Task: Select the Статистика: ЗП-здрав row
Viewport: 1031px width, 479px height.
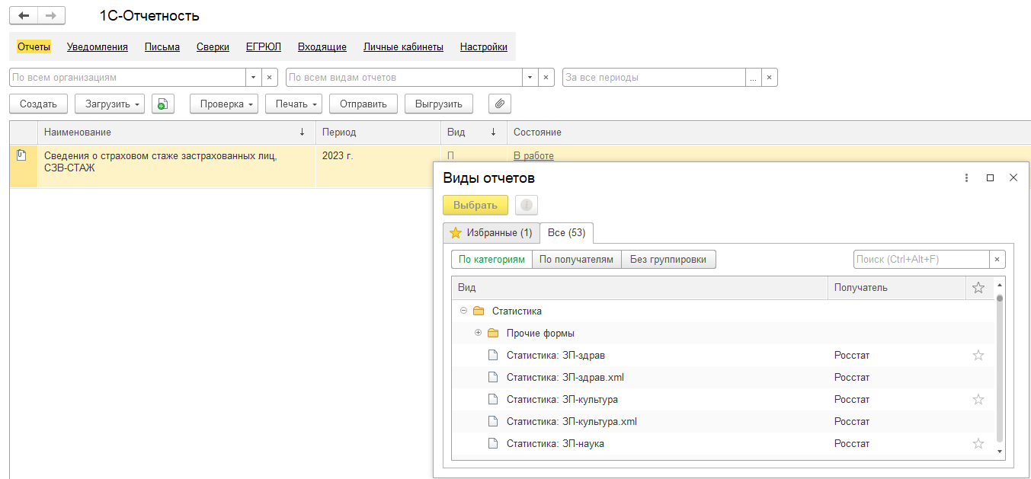Action: coord(723,355)
